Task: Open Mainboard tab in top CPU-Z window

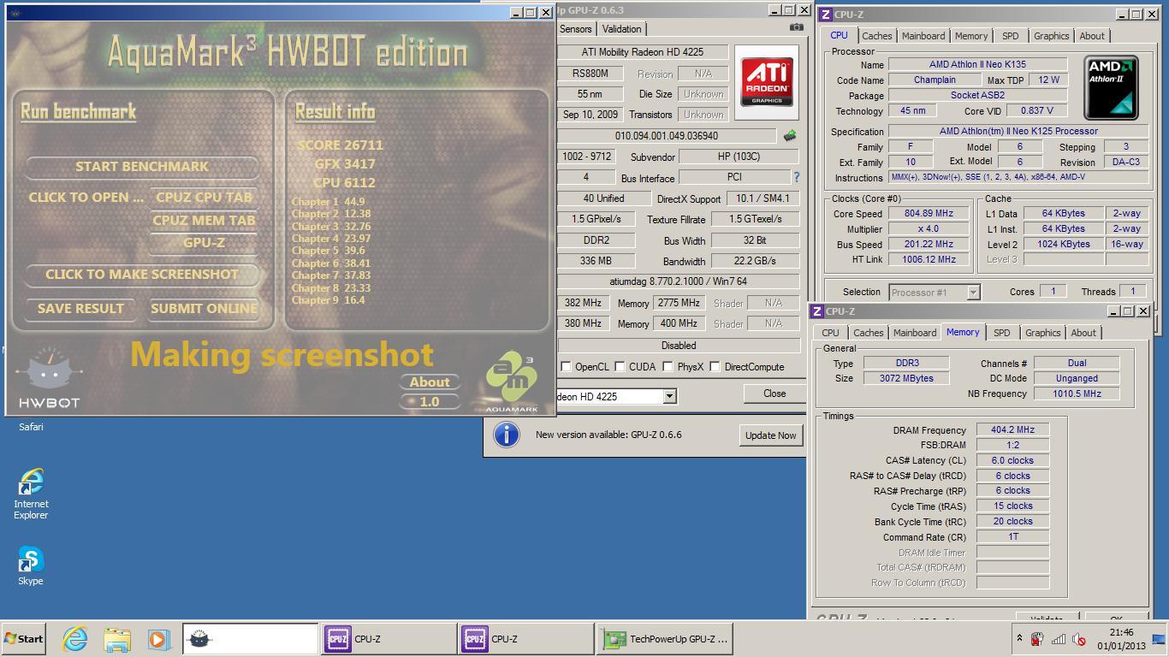Action: (x=923, y=36)
